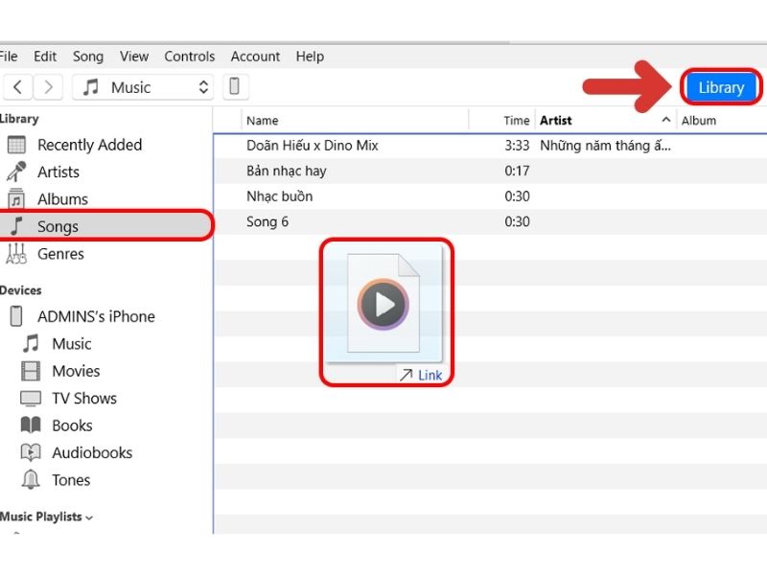The width and height of the screenshot is (767, 575).
Task: Click the Audiobooks icon
Action: 31,452
